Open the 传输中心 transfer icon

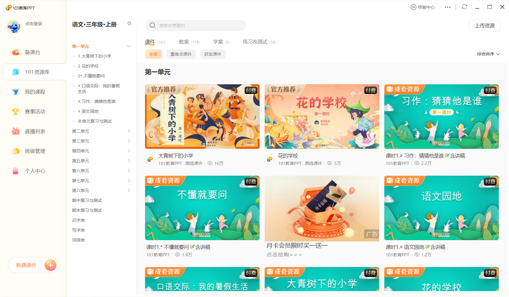tap(413, 7)
